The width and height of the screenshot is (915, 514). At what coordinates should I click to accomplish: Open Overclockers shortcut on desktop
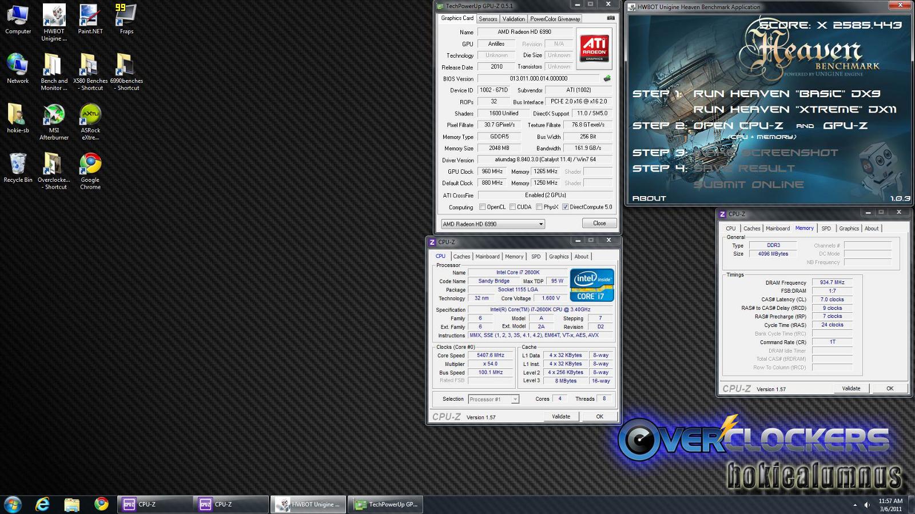[x=54, y=171]
